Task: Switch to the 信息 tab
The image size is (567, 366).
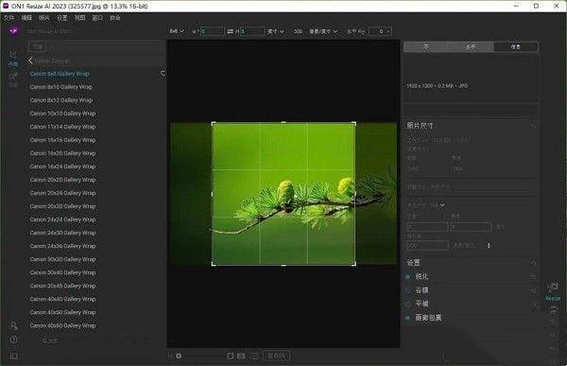Action: click(515, 46)
